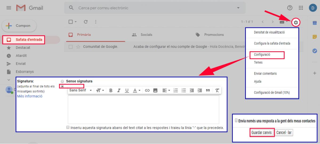The image size is (320, 144).
Task: Click inside the signature text area
Action: click(143, 109)
